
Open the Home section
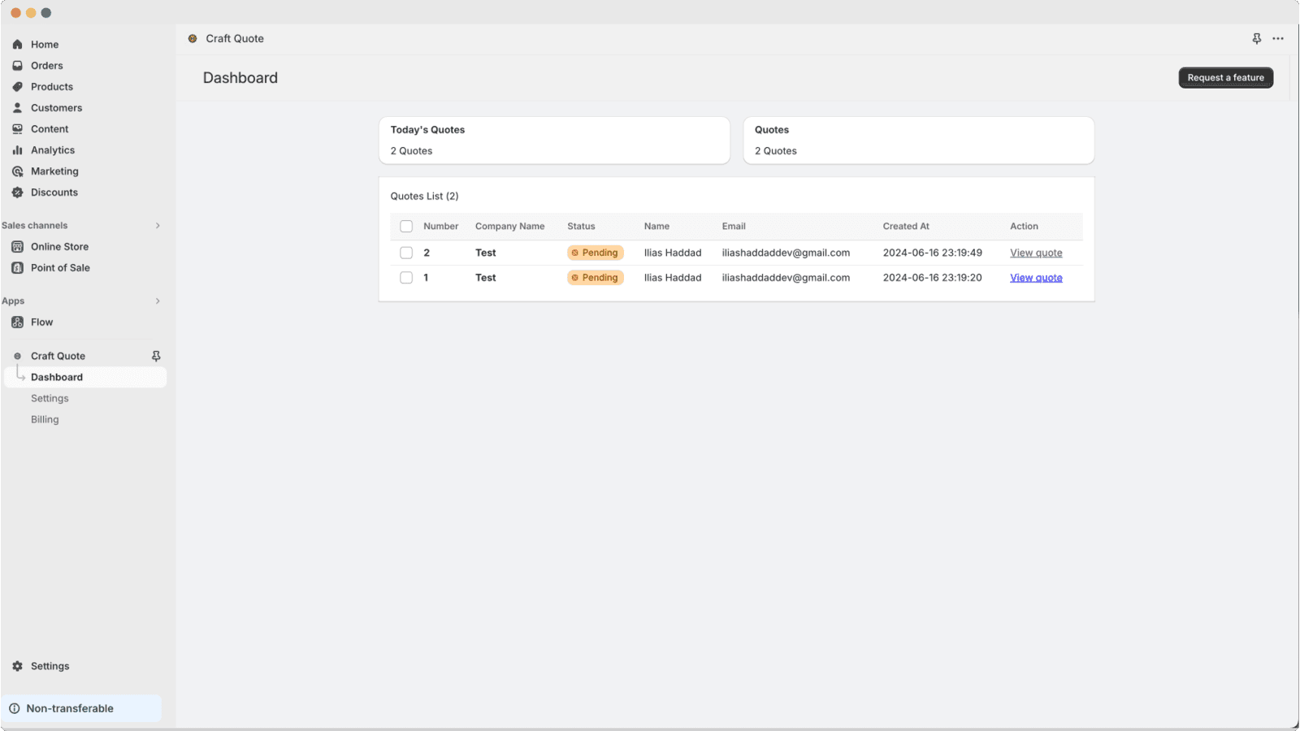[18, 44]
